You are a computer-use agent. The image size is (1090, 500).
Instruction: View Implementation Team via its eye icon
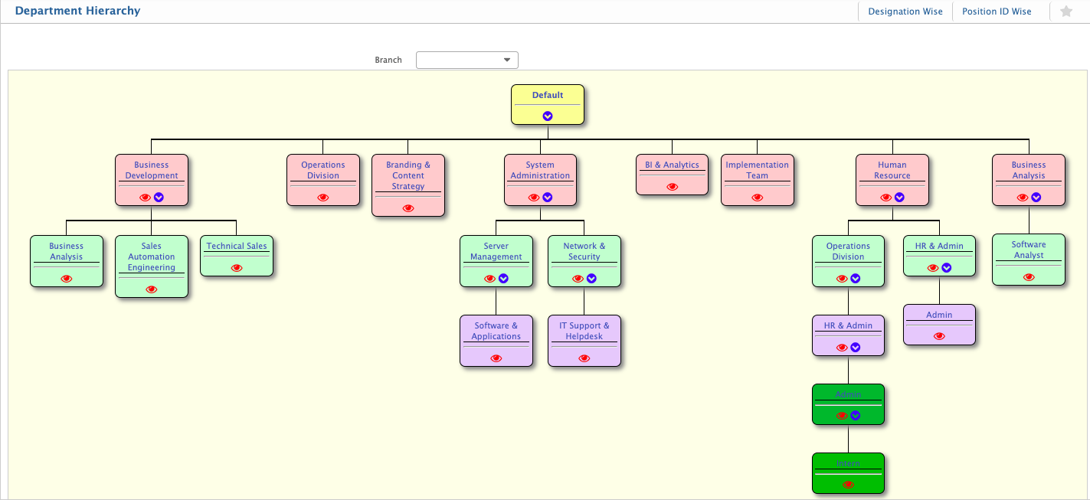[x=758, y=198]
